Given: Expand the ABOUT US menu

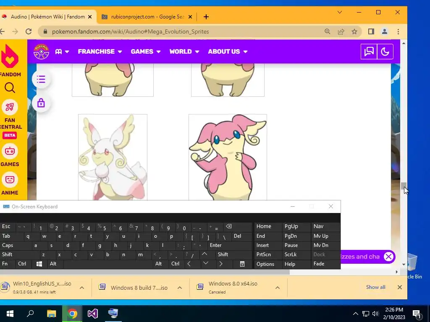Looking at the screenshot, I should pos(228,52).
